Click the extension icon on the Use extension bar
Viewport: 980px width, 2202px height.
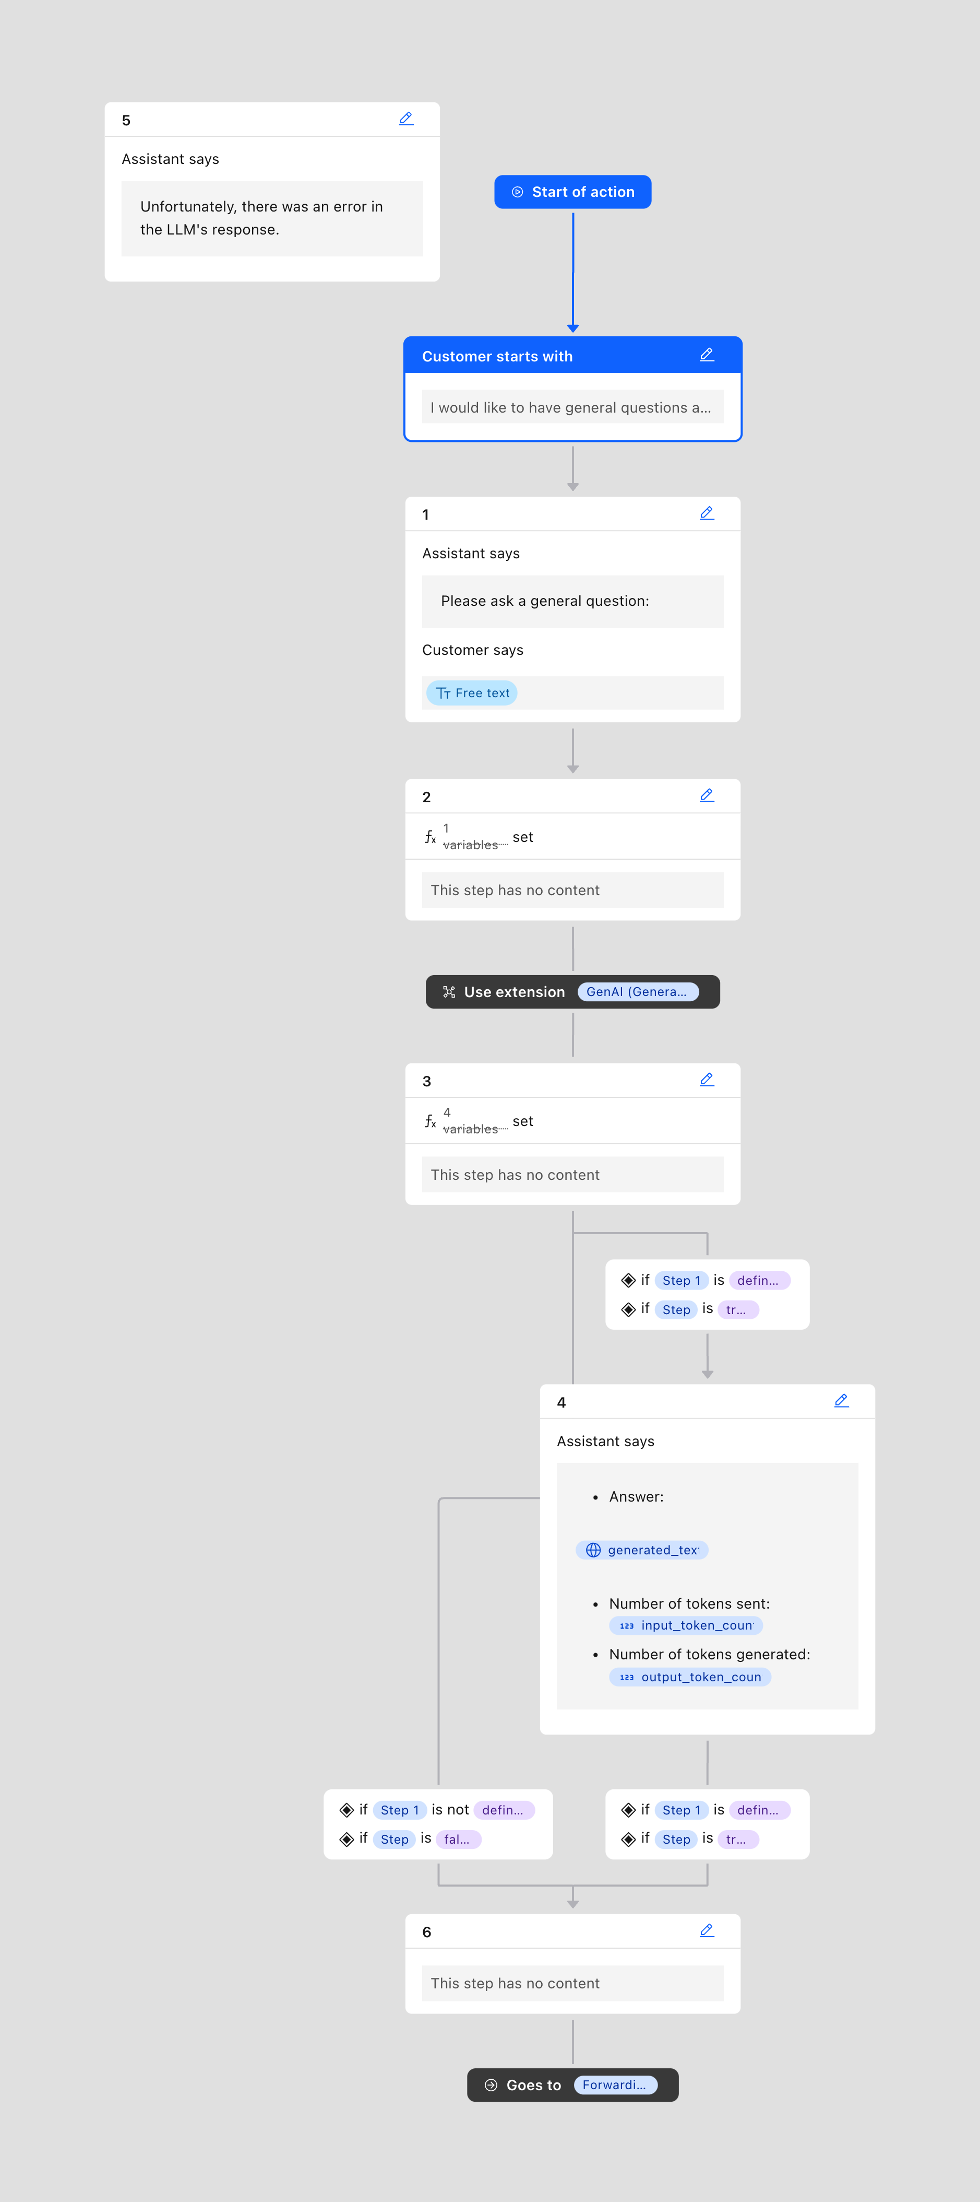[449, 992]
